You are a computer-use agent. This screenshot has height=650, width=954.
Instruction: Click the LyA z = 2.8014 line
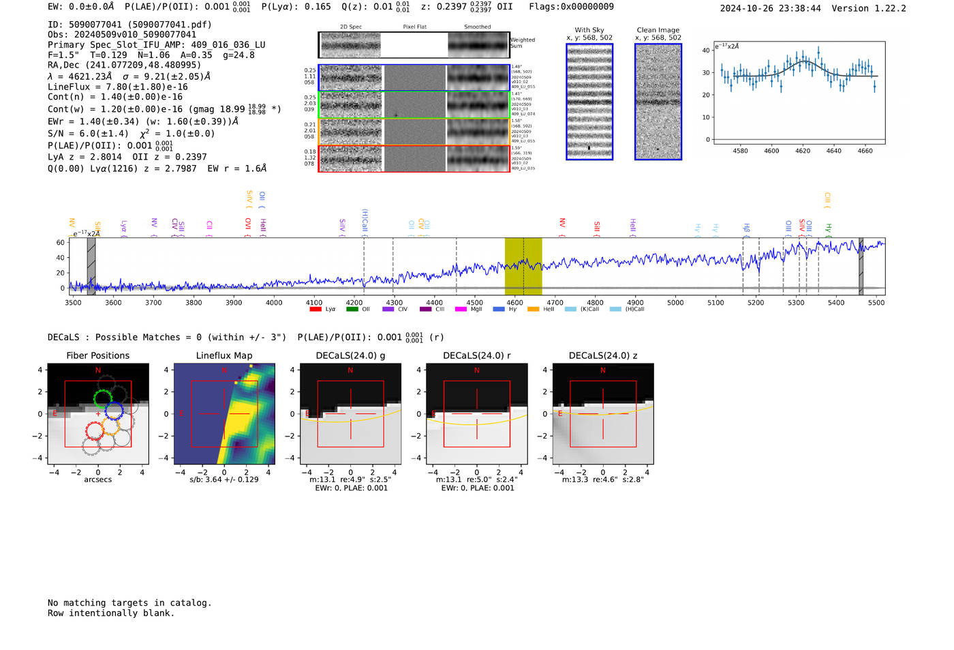coord(127,157)
